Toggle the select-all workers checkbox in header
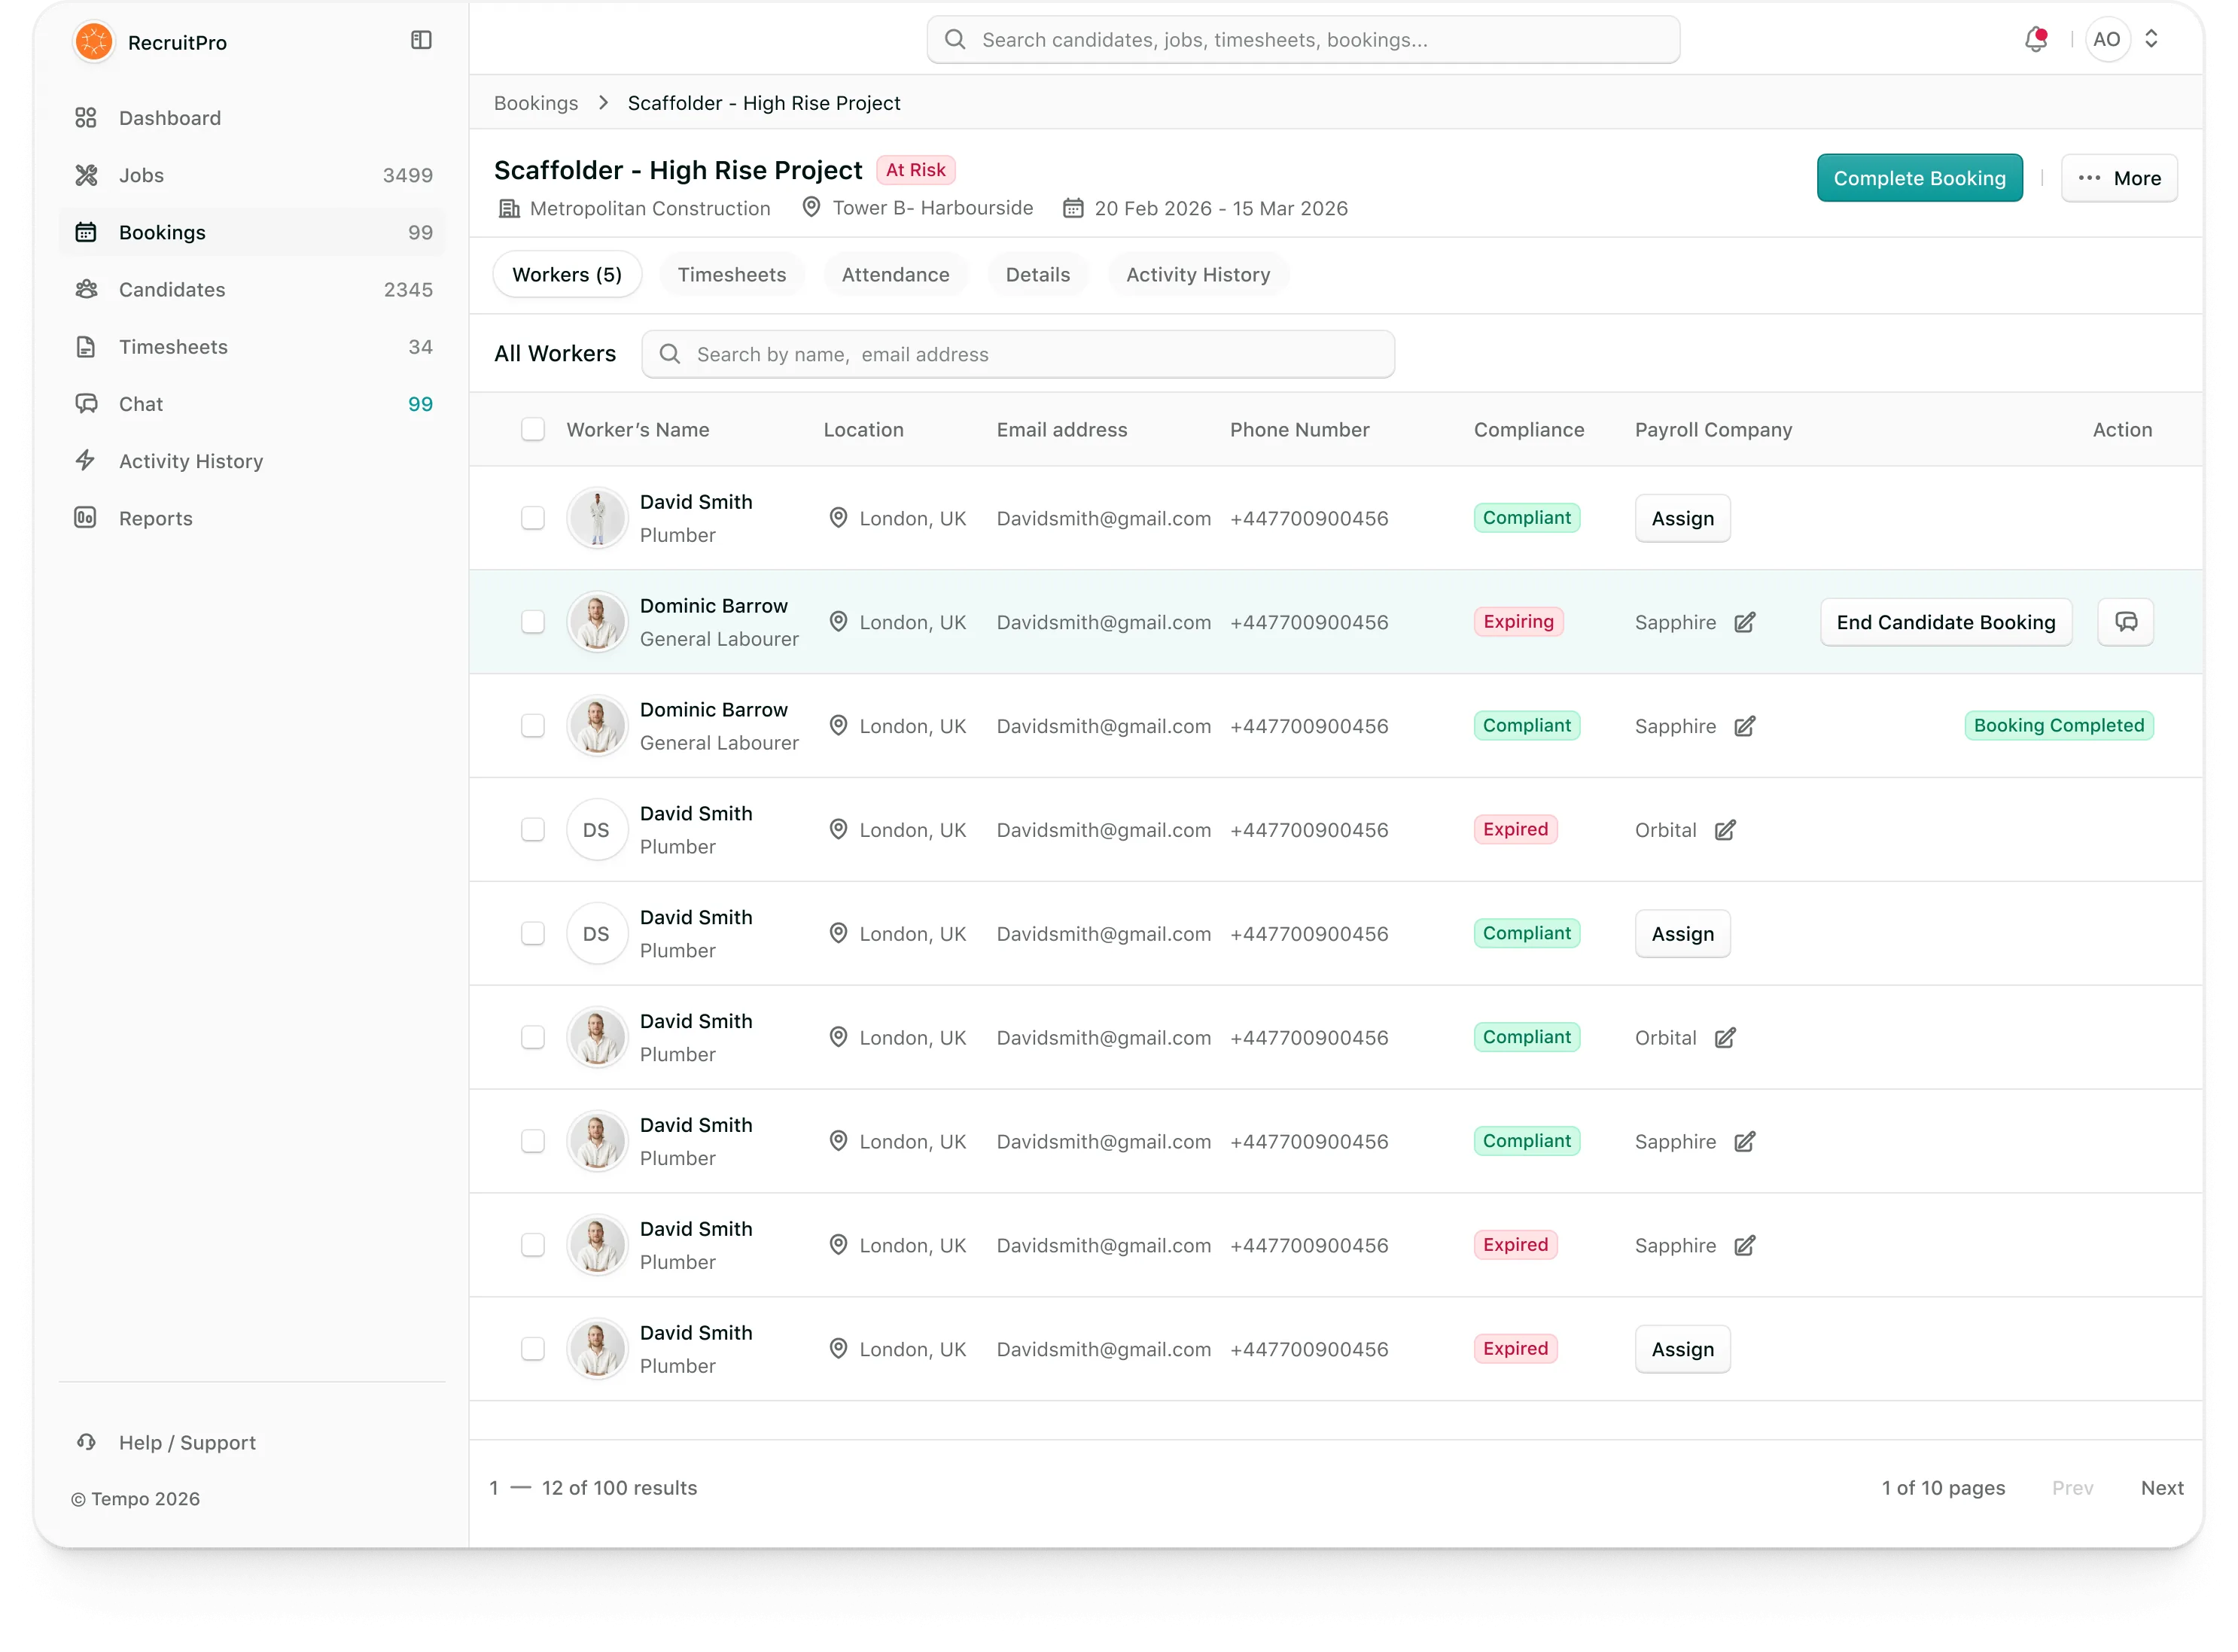Screen dimensions: 2238x1652 pos(533,429)
